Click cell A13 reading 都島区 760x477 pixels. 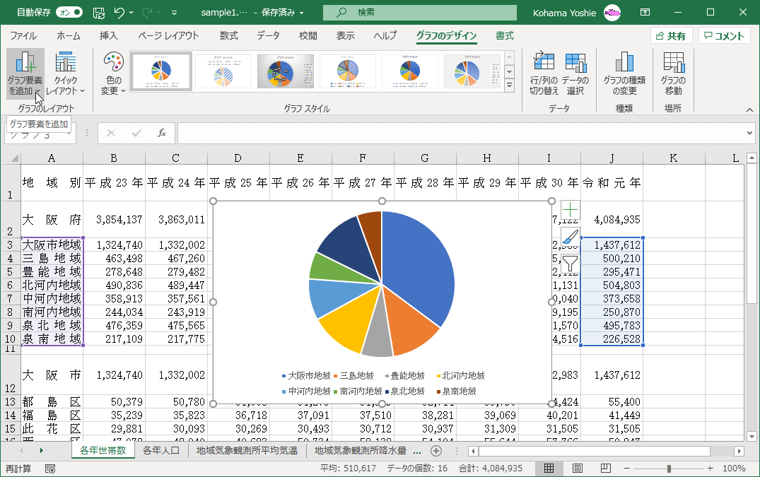(x=52, y=402)
